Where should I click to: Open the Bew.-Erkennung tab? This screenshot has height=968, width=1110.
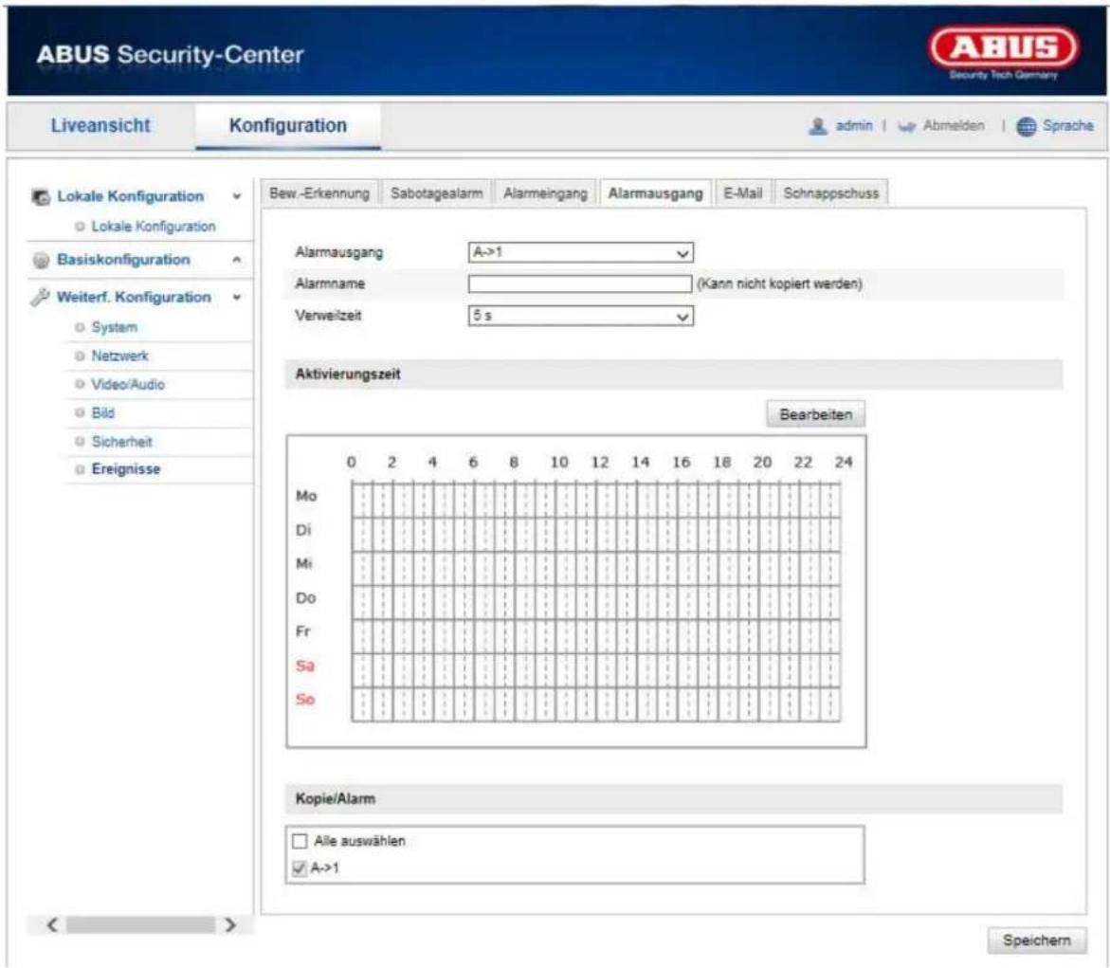tap(319, 193)
